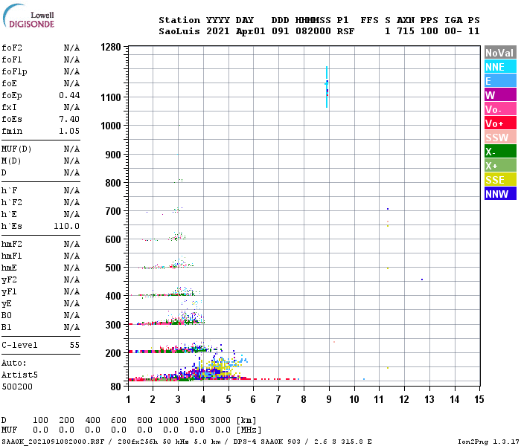Click the blue echo dot near 700 km

click(x=388, y=209)
